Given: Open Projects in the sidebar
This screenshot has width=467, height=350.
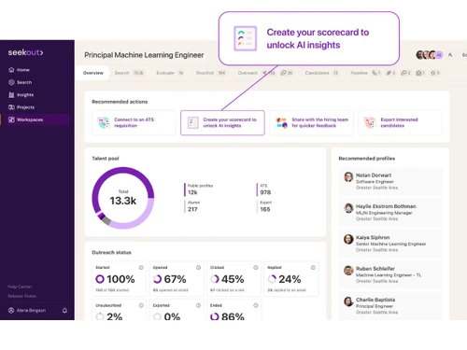Looking at the screenshot, I should [21, 107].
